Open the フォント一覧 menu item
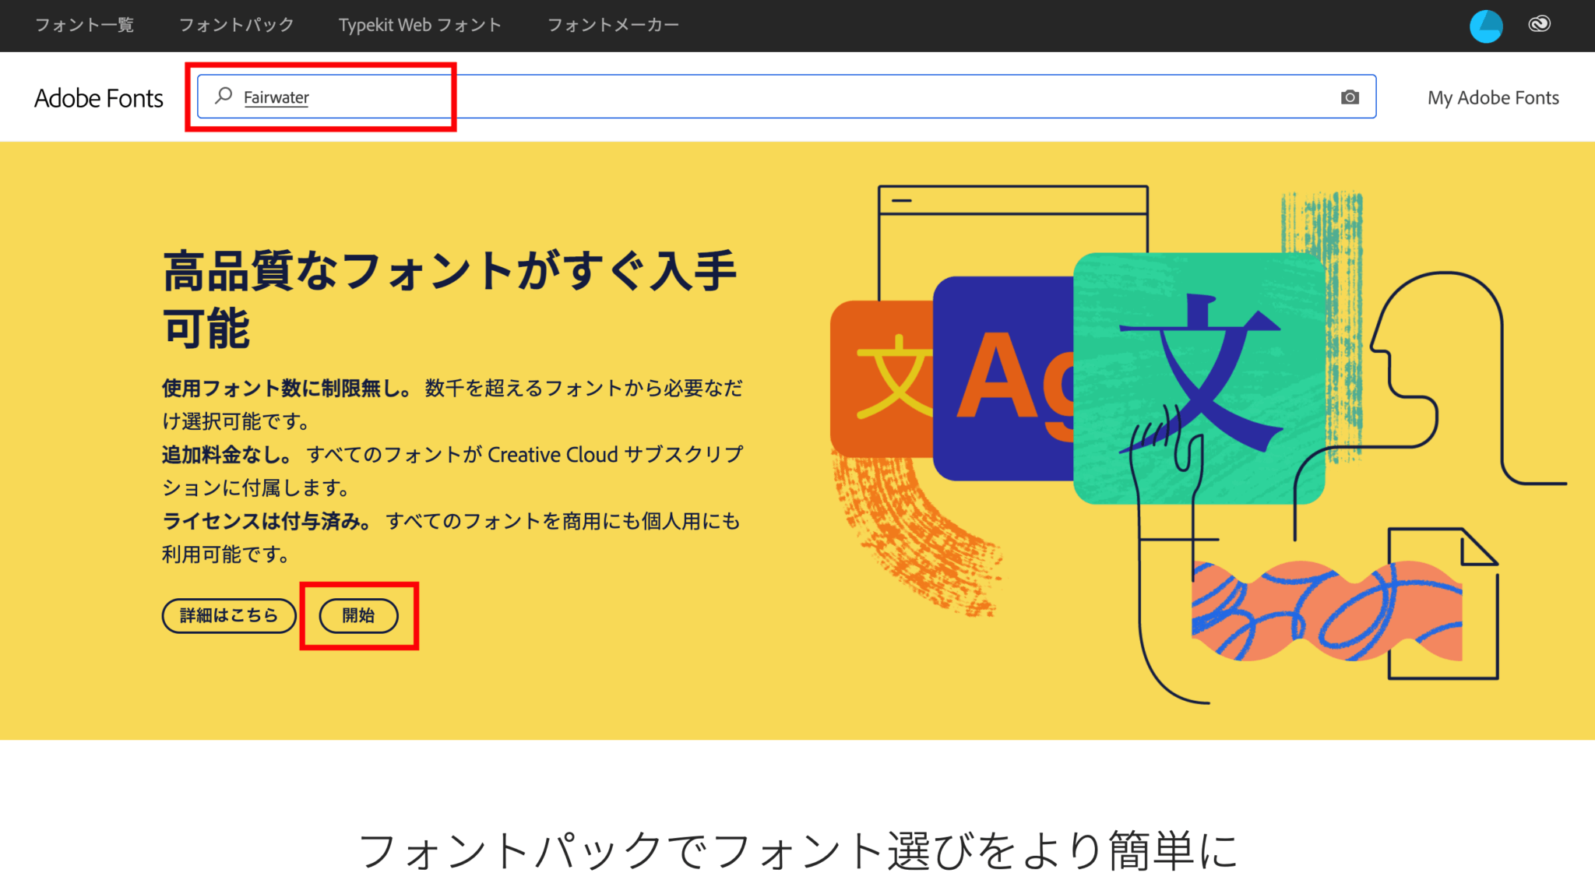The width and height of the screenshot is (1595, 873). (x=83, y=25)
